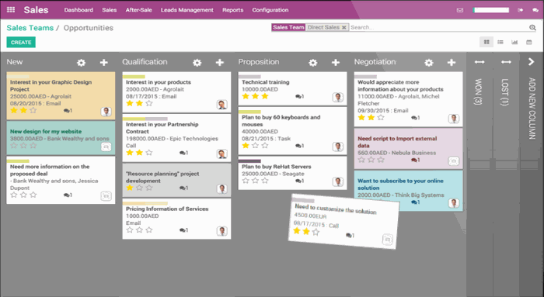Open the apps grid menu icon
This screenshot has height=297, width=544.
point(11,9)
